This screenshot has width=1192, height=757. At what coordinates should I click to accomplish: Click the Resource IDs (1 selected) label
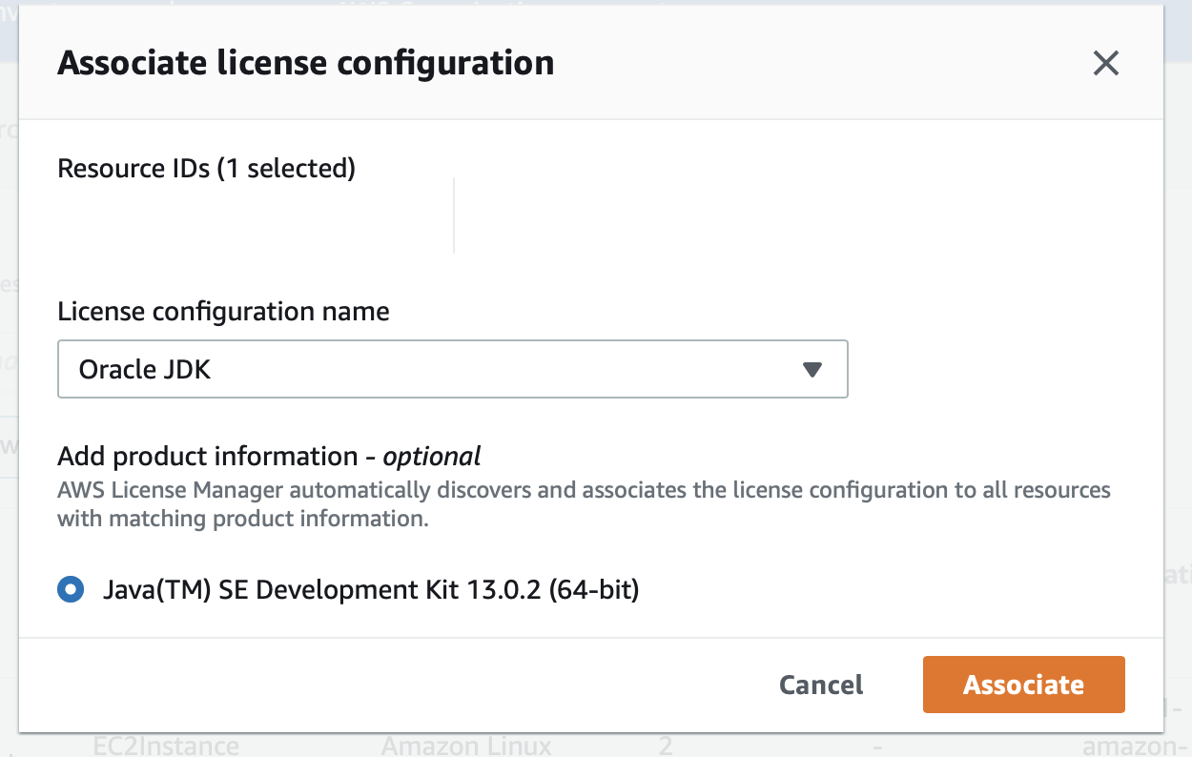[207, 168]
